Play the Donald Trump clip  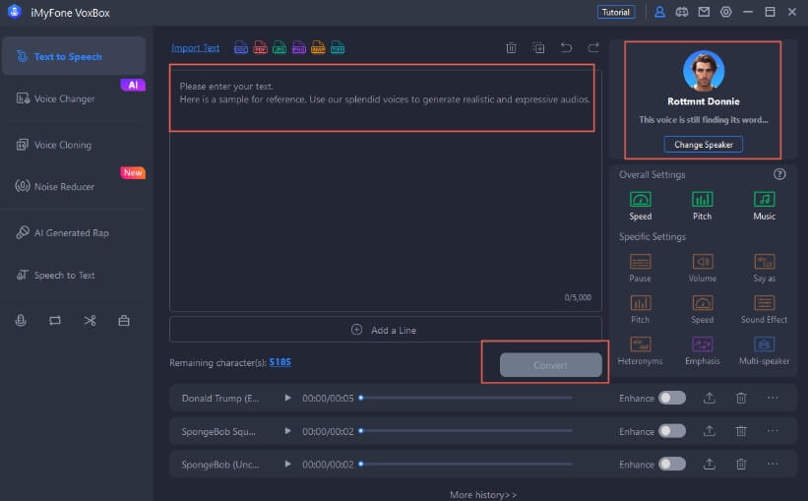click(287, 398)
